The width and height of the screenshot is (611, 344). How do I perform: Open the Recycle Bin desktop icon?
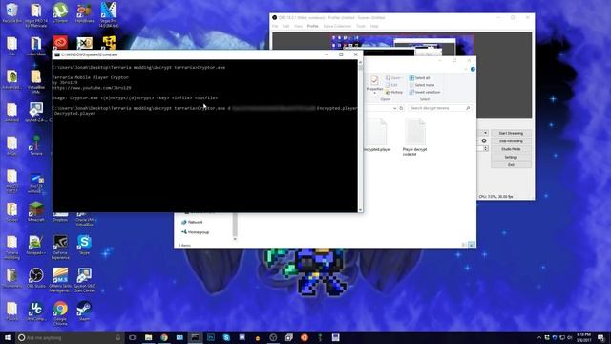[11, 12]
